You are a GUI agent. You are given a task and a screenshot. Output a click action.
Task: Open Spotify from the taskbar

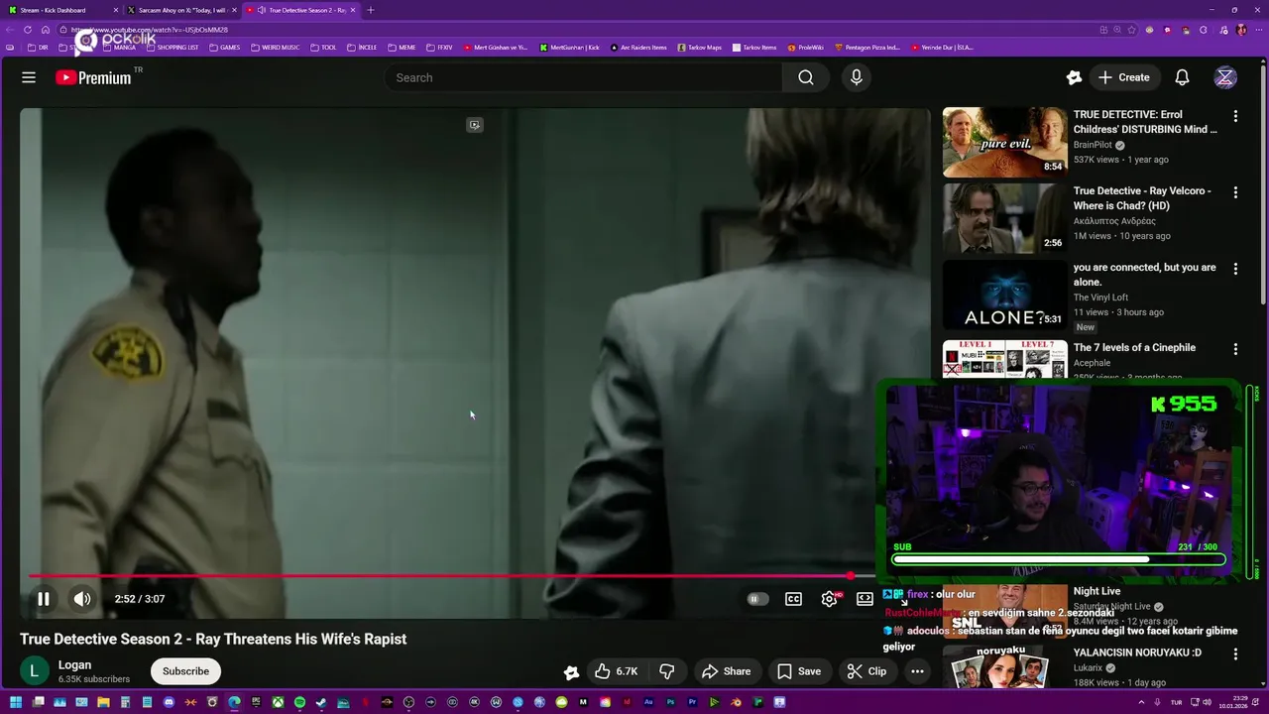pyautogui.click(x=299, y=702)
